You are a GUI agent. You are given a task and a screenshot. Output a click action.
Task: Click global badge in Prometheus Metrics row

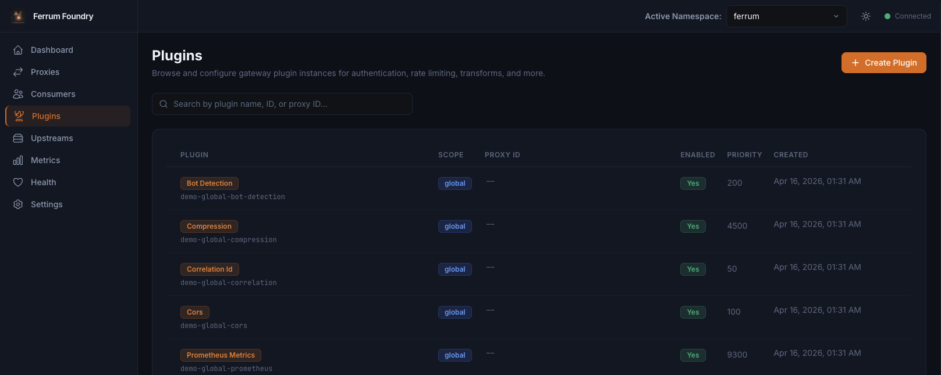[455, 355]
